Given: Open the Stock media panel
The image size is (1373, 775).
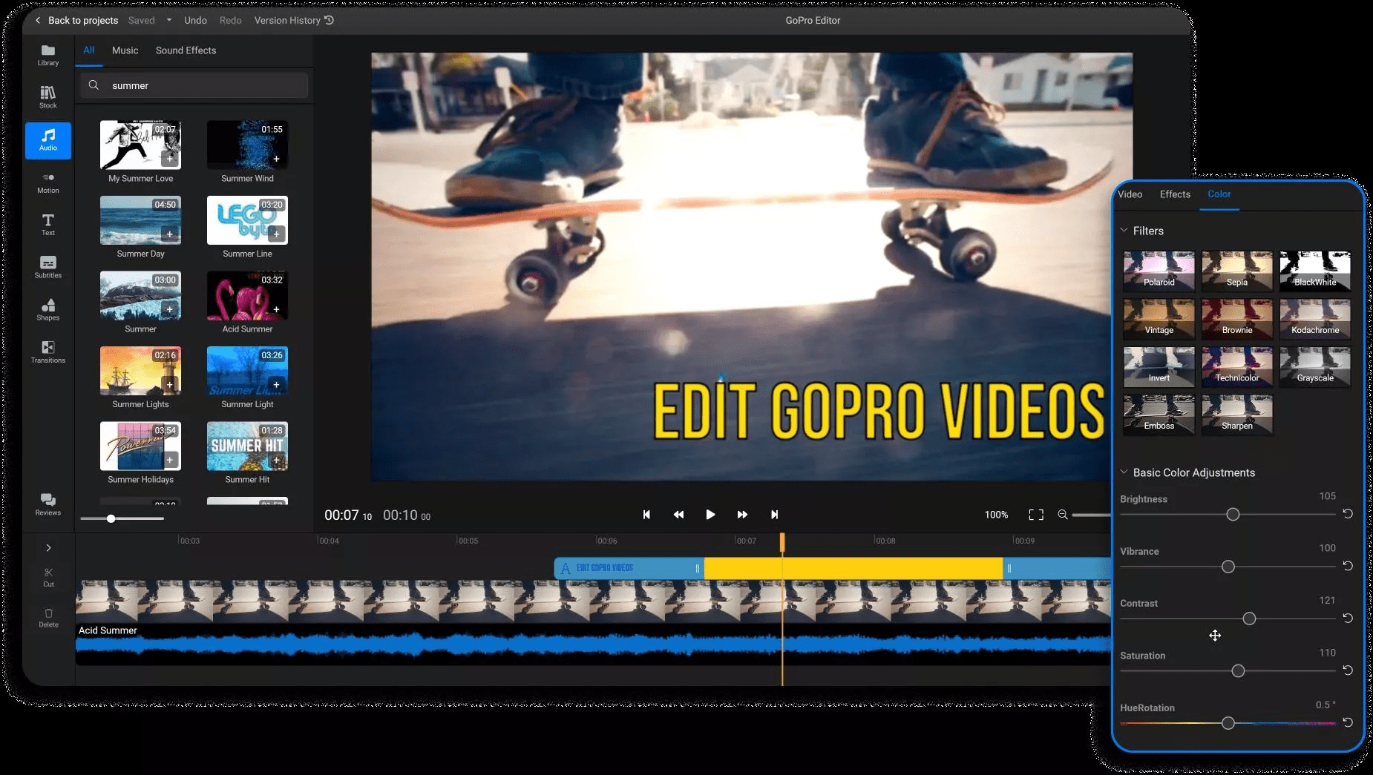Looking at the screenshot, I should (47, 97).
